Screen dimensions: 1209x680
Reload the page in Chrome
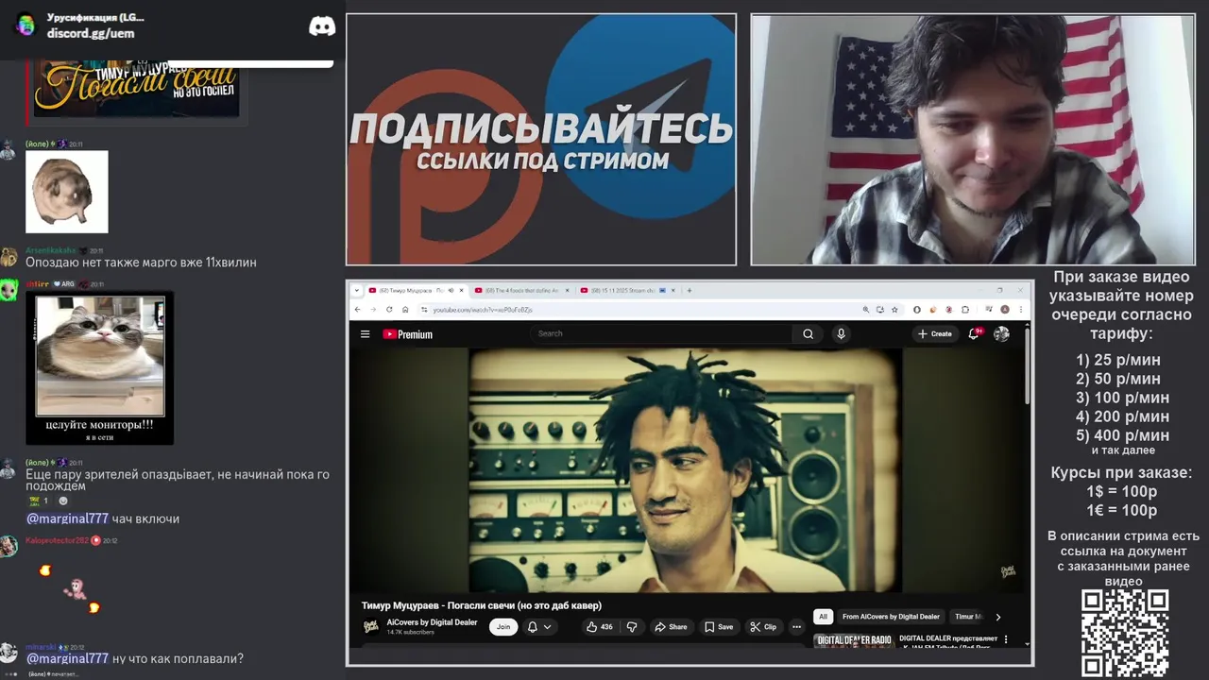click(388, 310)
